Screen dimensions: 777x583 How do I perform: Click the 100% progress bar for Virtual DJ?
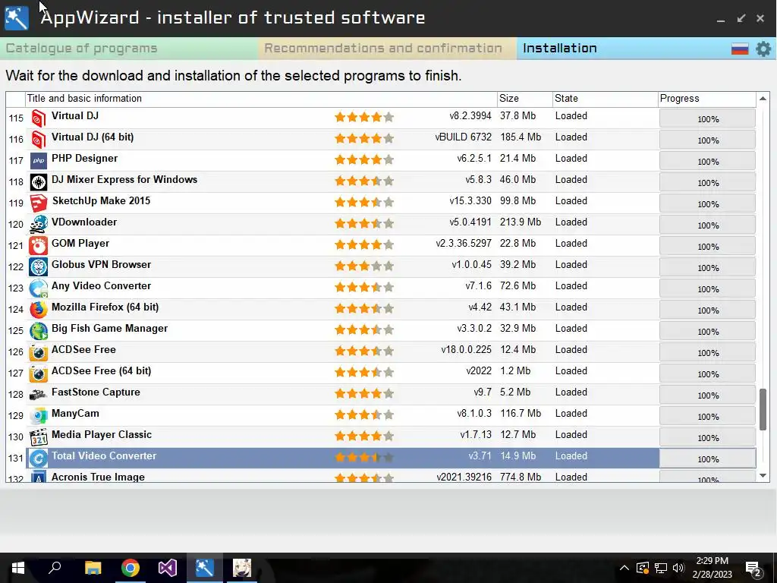[x=708, y=118]
